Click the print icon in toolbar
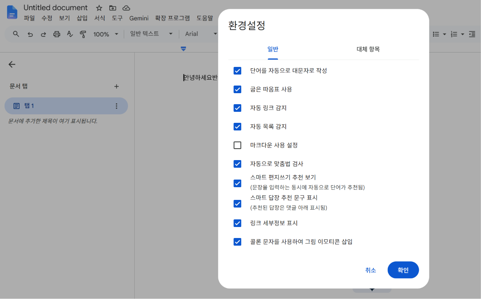Viewport: 481px width, 299px height. (x=57, y=34)
